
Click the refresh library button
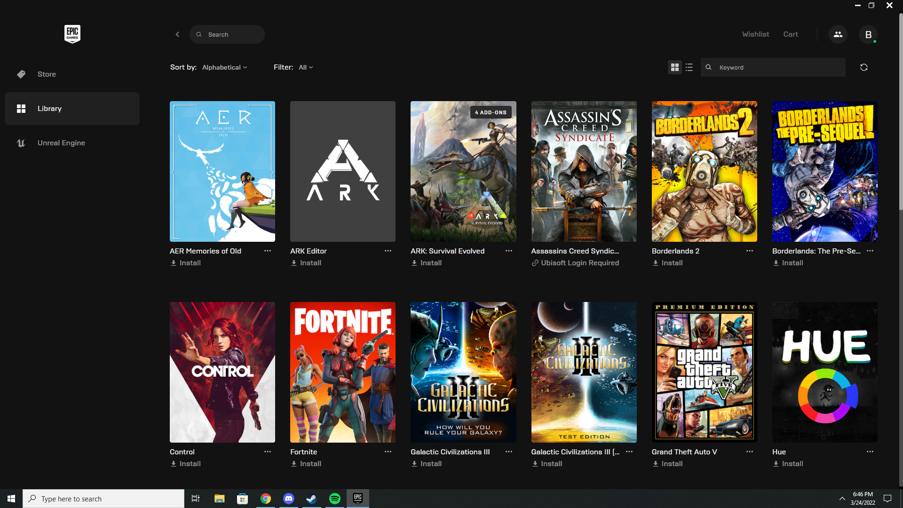click(864, 67)
